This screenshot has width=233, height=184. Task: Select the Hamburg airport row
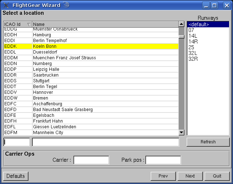tap(91, 35)
